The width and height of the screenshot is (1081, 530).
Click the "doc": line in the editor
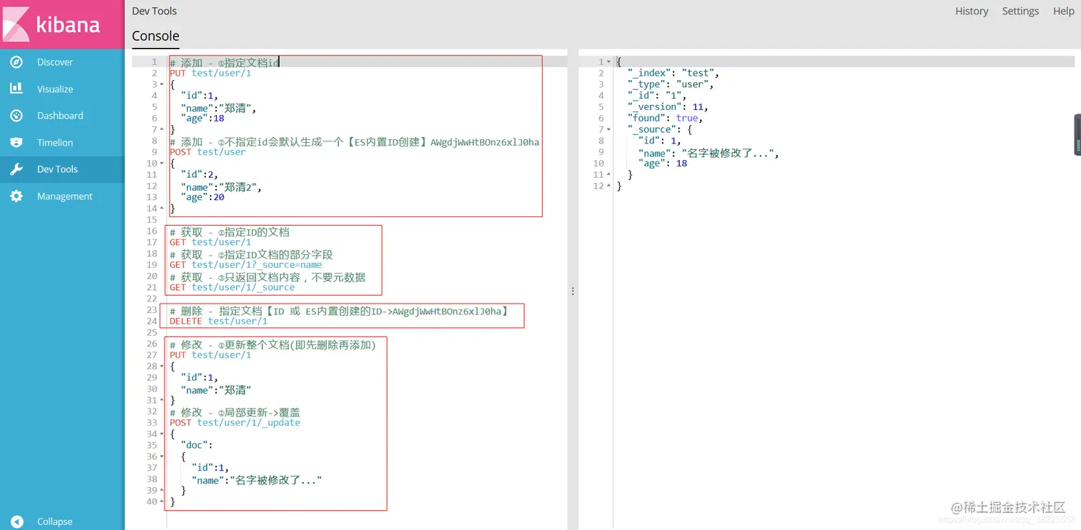pyautogui.click(x=197, y=445)
